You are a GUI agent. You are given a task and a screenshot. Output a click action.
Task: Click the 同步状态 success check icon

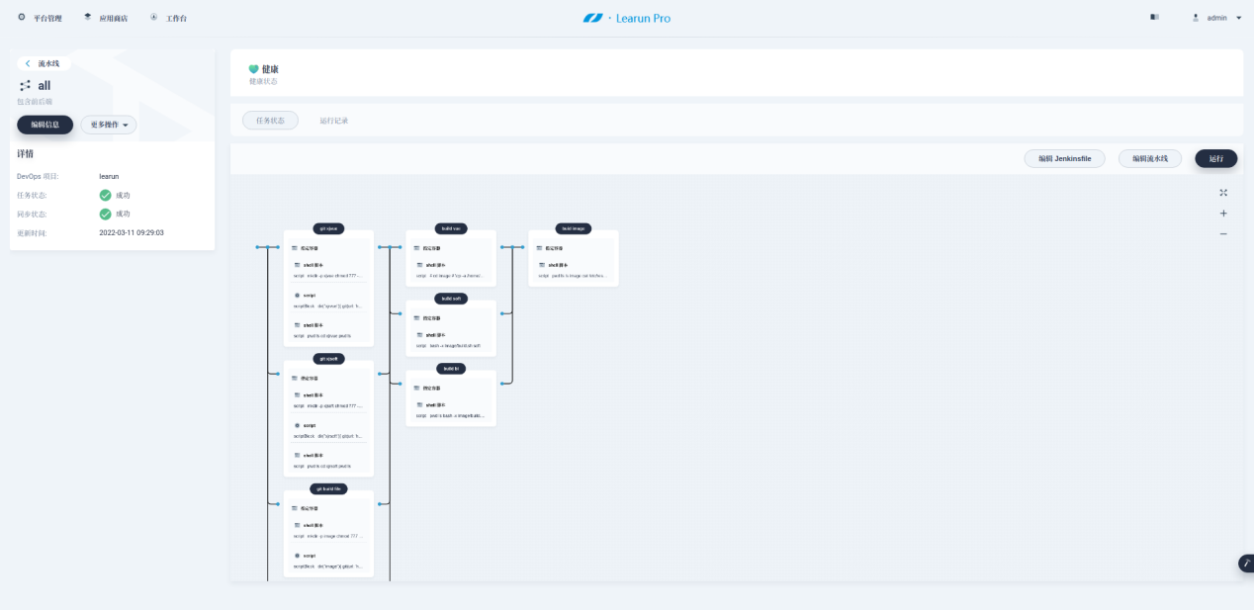click(105, 214)
